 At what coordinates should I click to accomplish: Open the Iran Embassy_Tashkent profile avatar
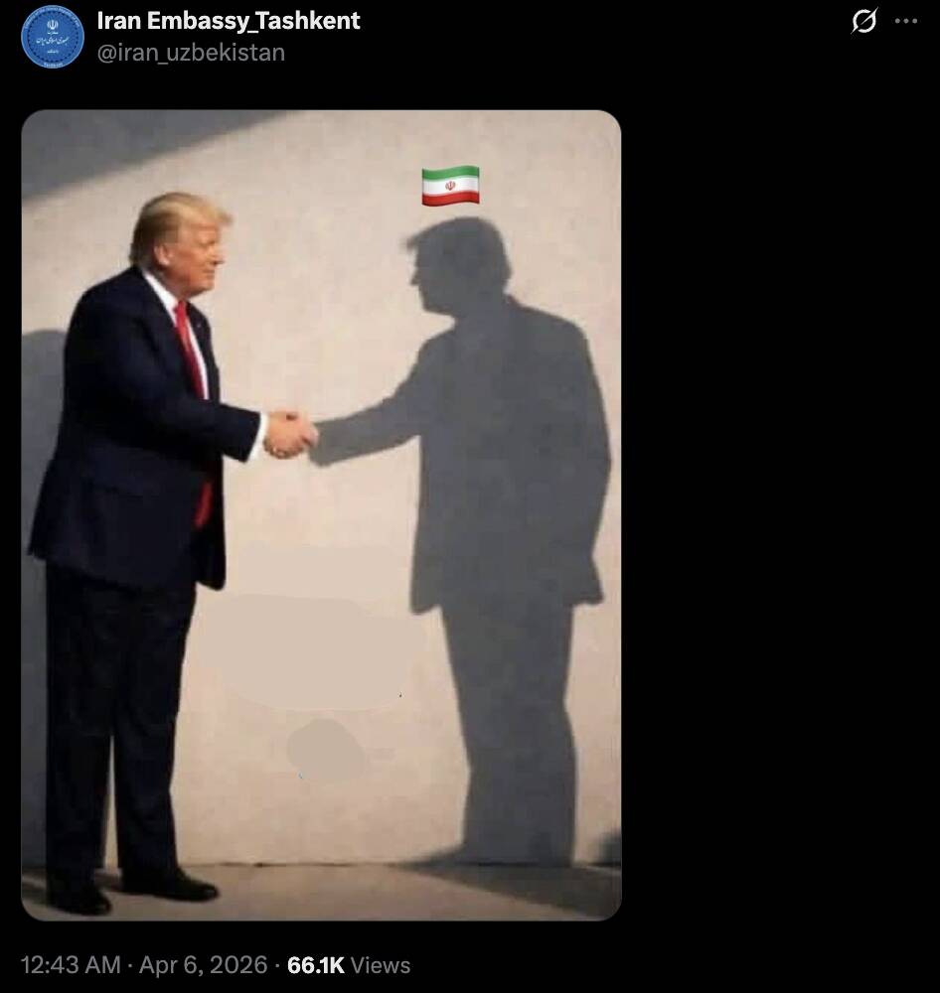click(53, 37)
